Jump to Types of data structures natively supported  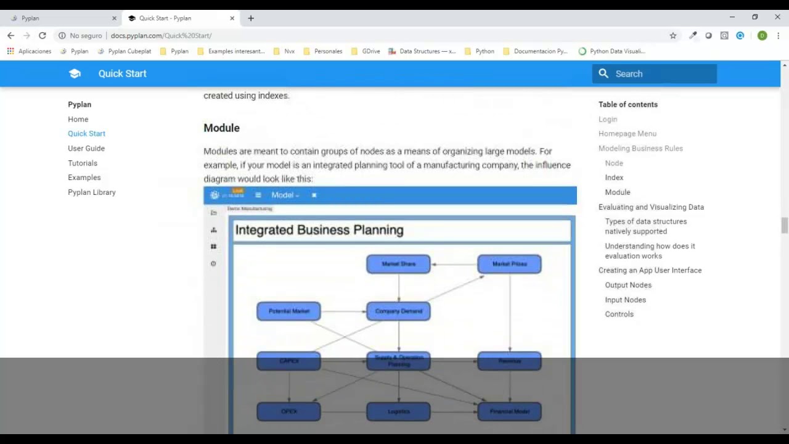point(646,226)
